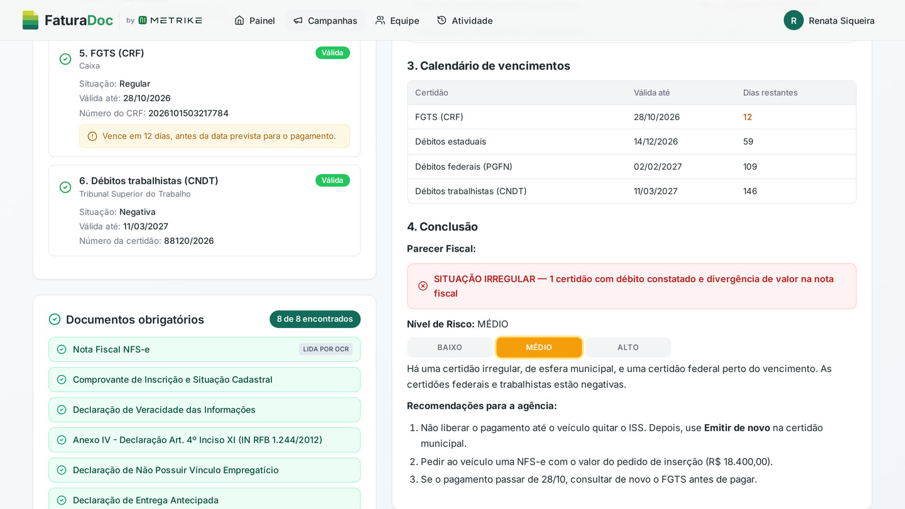
Task: Click the 8 de 8 encontrados badge
Action: click(315, 319)
